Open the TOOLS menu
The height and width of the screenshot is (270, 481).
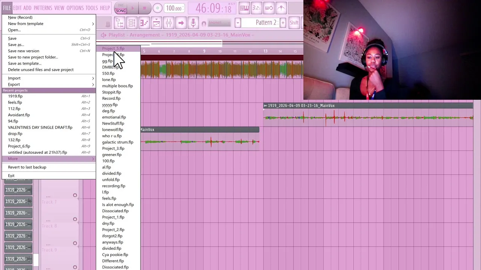[91, 8]
